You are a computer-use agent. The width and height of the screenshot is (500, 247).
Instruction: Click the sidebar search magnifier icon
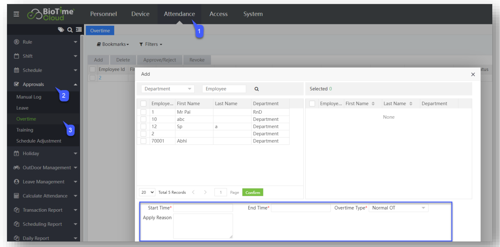70,30
